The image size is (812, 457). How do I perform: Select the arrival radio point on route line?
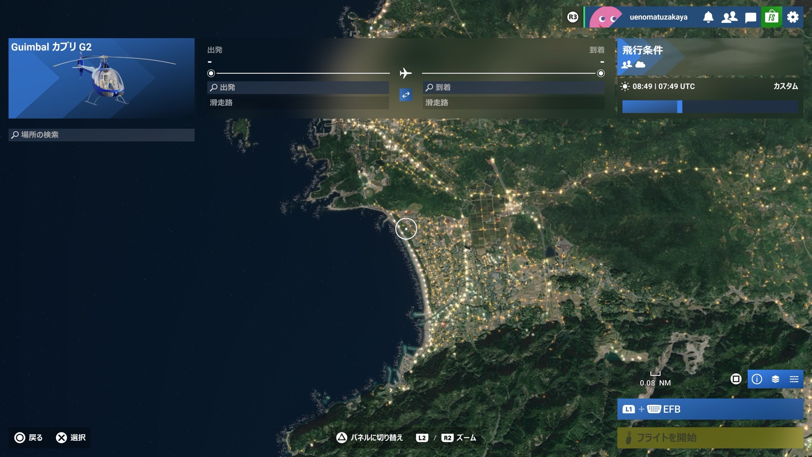(601, 73)
